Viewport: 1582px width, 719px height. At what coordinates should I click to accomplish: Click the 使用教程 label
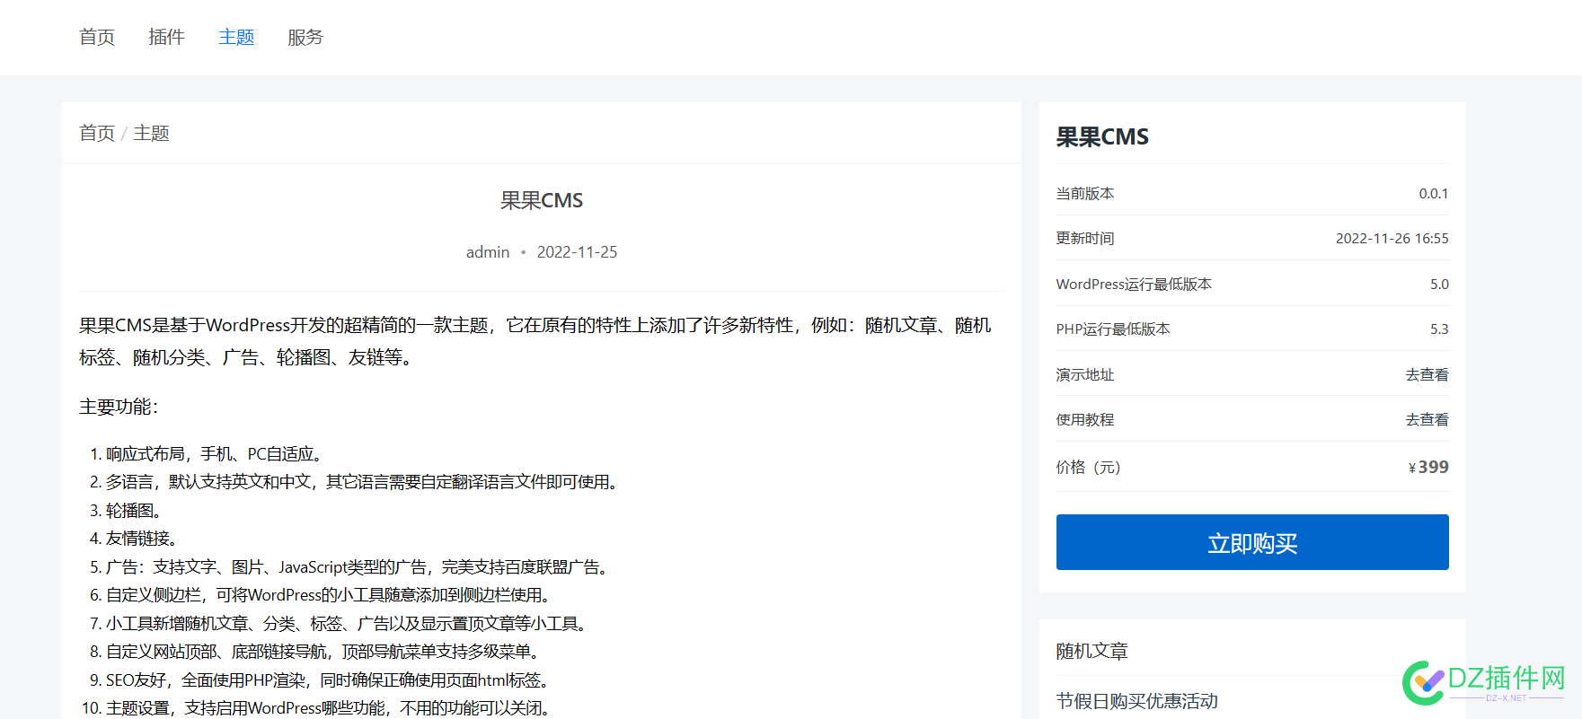pos(1085,419)
